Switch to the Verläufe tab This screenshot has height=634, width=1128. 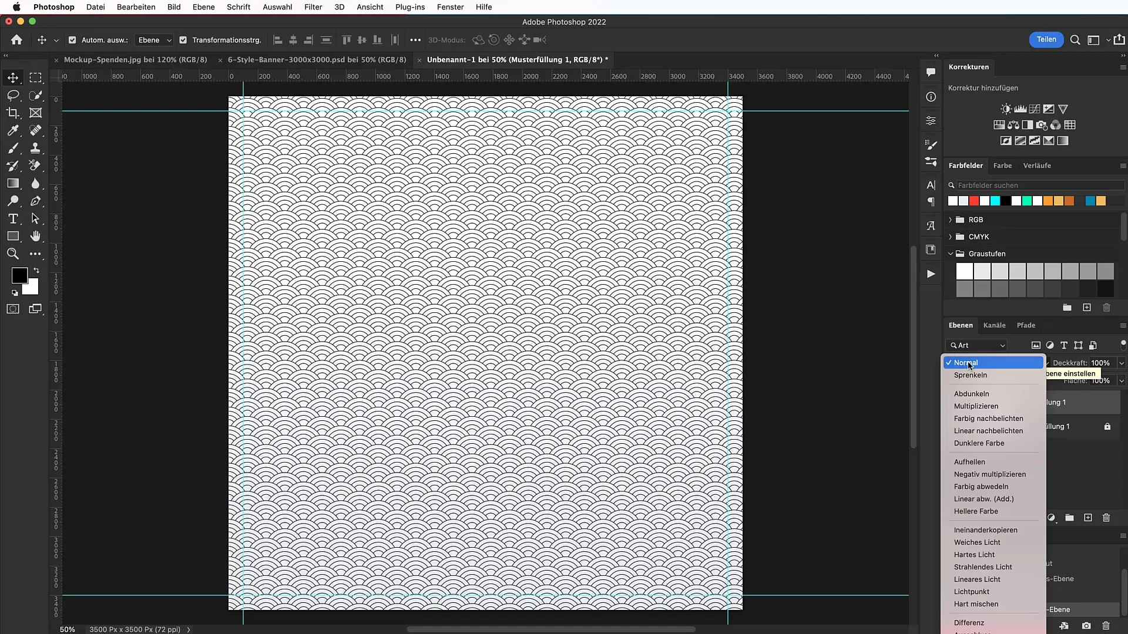(1037, 166)
